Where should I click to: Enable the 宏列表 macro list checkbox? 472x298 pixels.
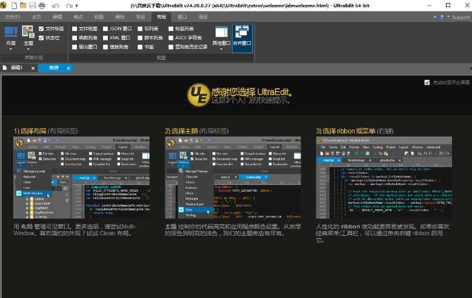click(x=140, y=29)
